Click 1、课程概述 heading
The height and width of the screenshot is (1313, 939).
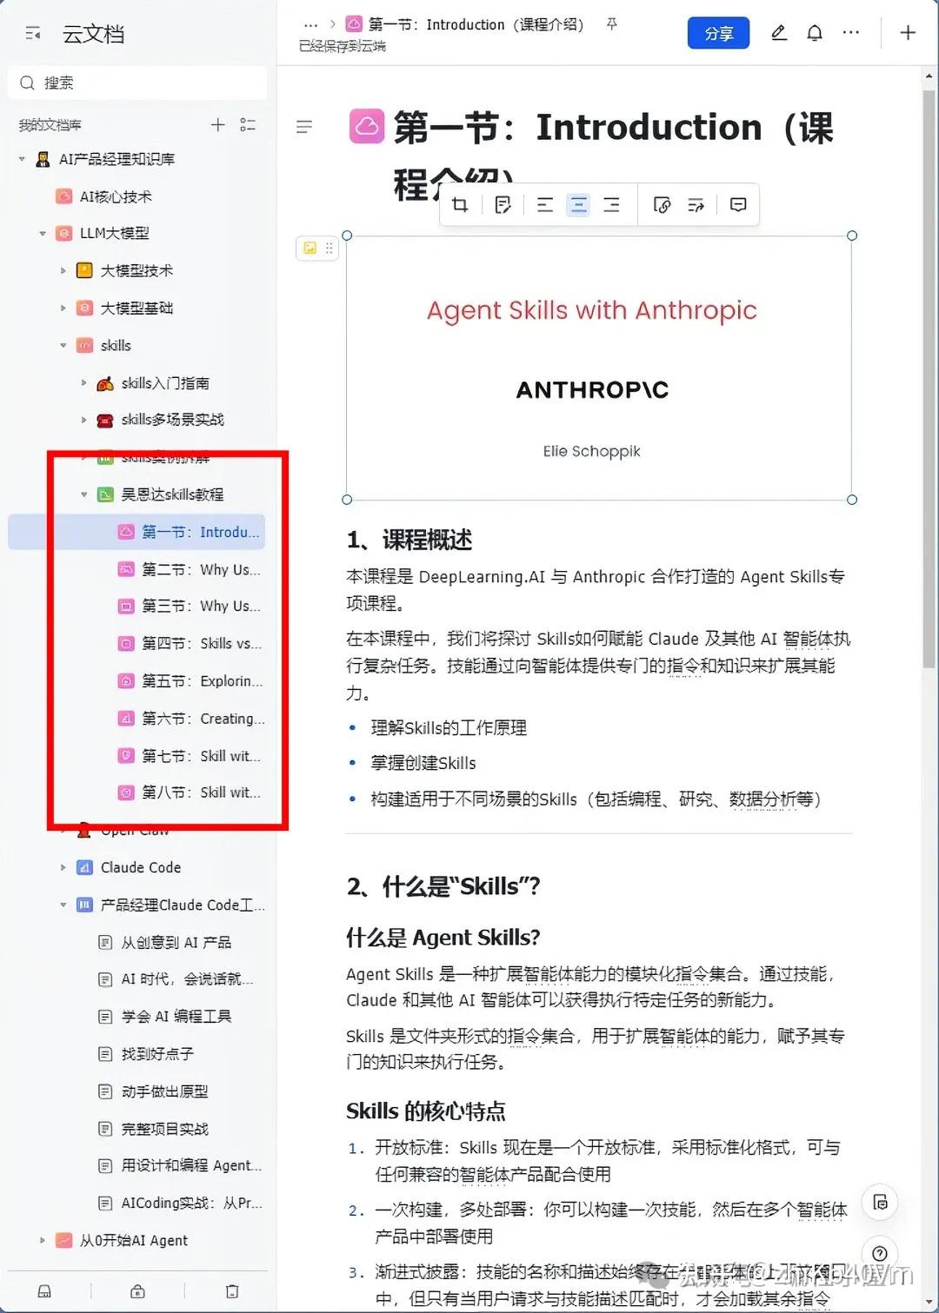click(x=410, y=540)
